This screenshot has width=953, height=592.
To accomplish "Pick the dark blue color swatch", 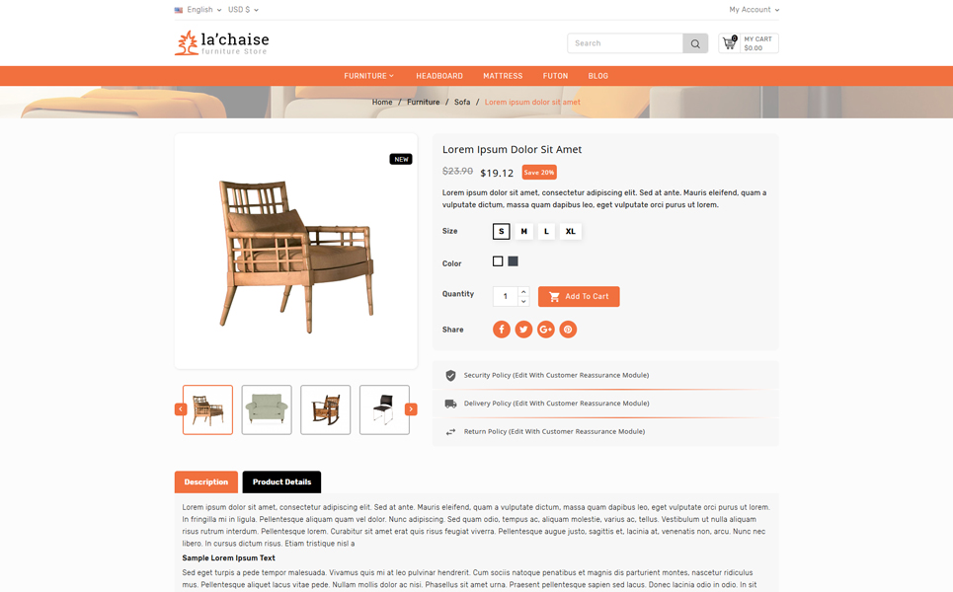I will [x=513, y=261].
